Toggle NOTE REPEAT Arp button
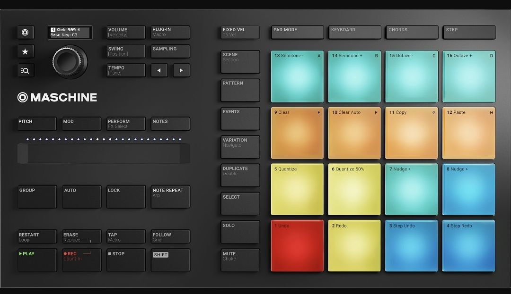 pyautogui.click(x=170, y=197)
